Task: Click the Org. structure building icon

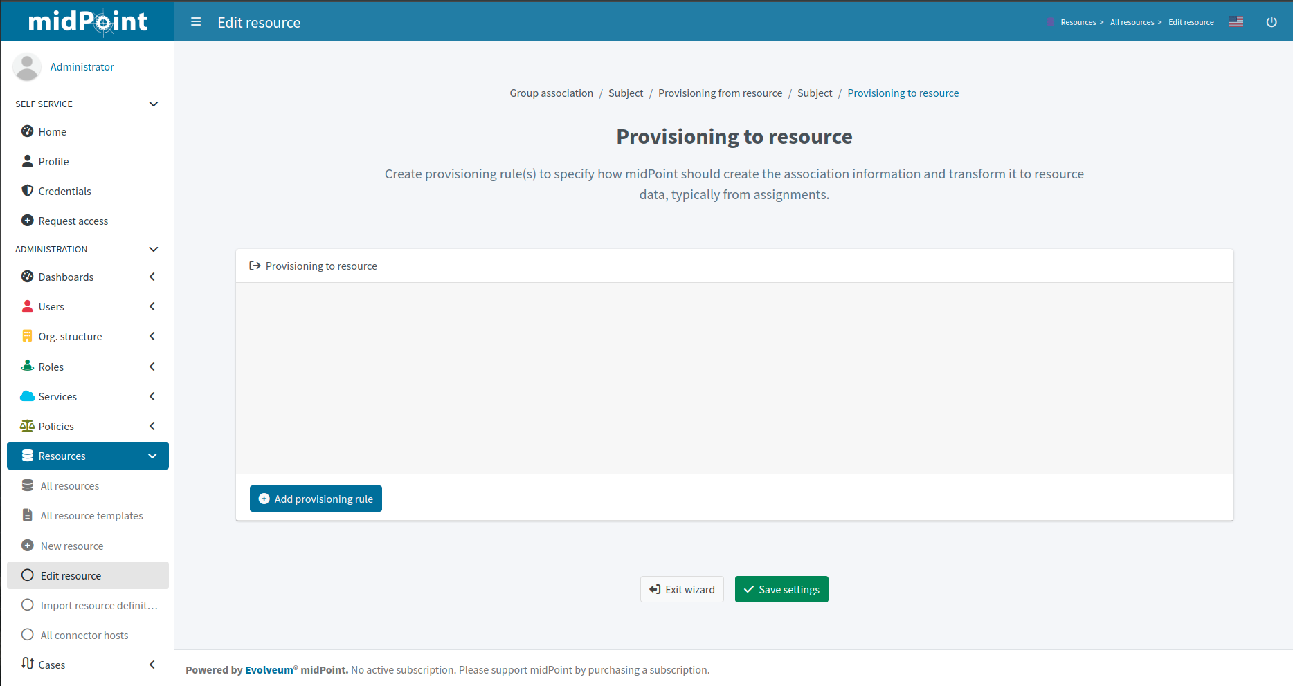Action: click(28, 336)
